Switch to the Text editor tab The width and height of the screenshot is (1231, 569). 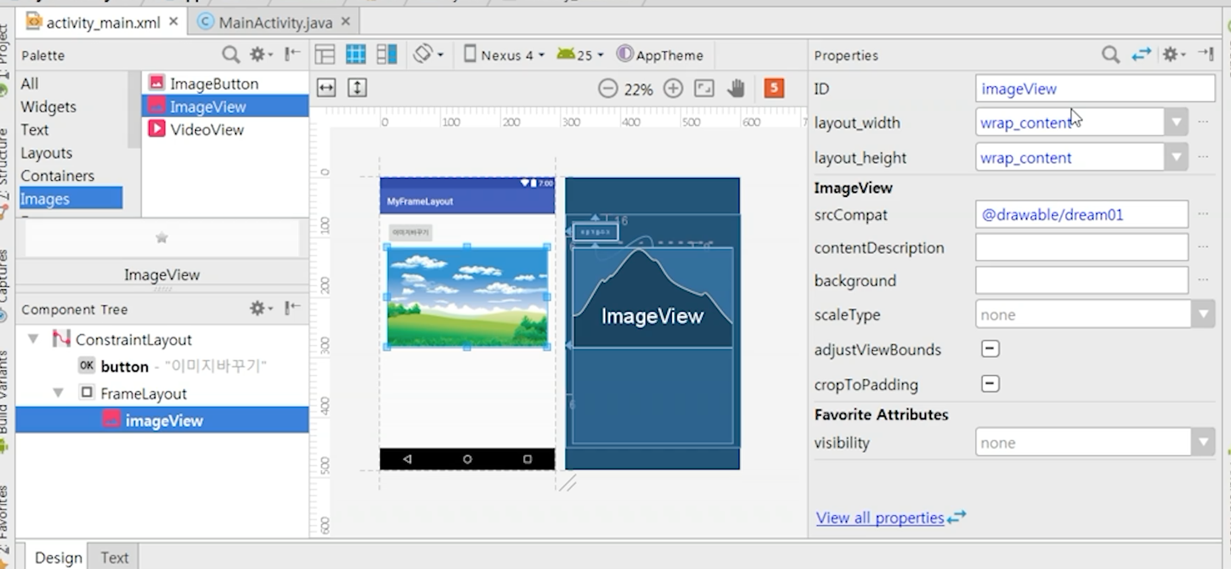tap(114, 557)
